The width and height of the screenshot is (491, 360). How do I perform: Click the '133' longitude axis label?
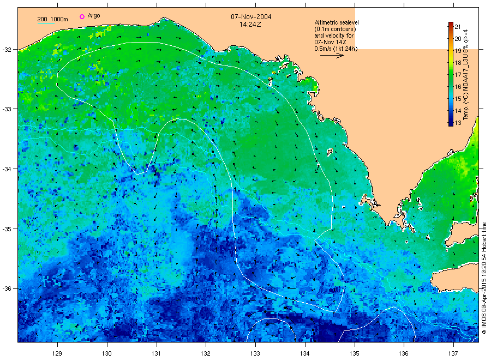[x=255, y=353]
